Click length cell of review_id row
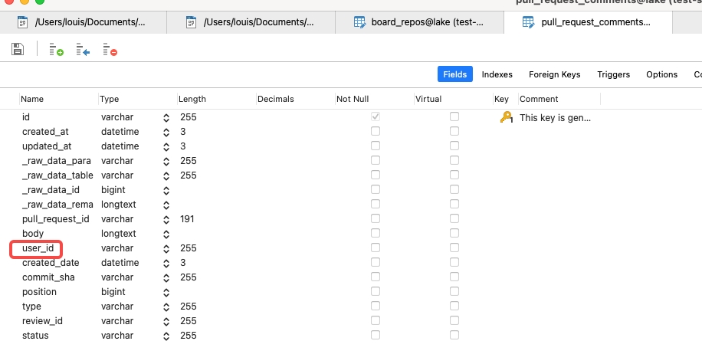 [189, 321]
